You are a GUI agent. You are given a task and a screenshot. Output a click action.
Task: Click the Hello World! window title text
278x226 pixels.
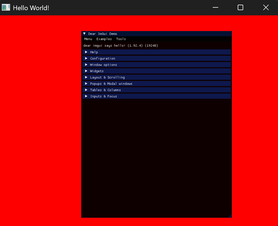coord(31,8)
